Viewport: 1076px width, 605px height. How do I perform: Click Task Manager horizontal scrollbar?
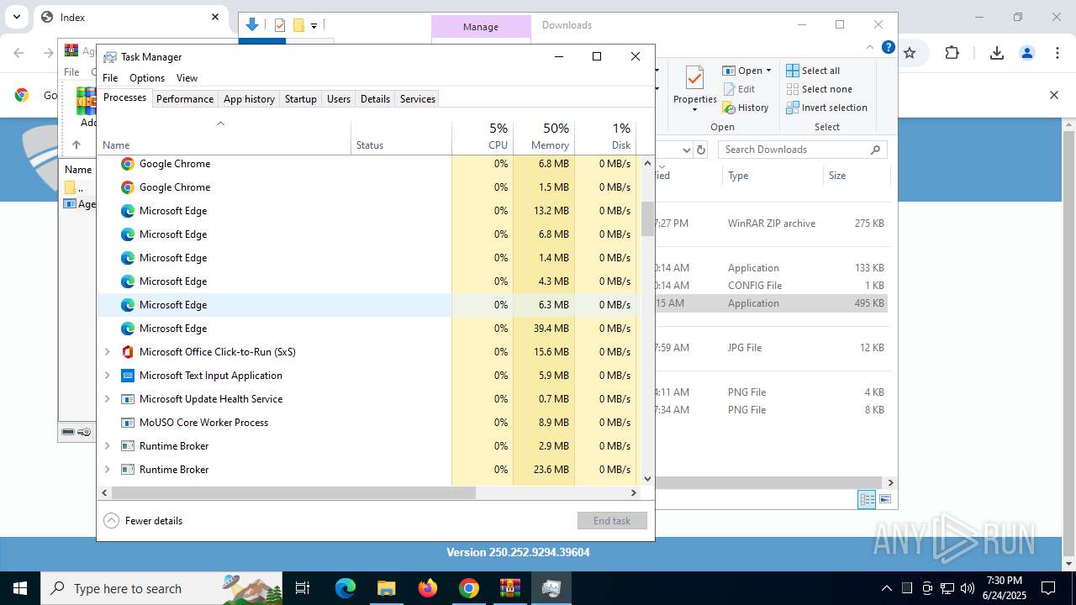(x=293, y=493)
